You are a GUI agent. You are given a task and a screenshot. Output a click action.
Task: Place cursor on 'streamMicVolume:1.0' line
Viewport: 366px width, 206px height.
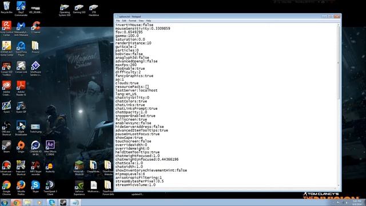click(x=136, y=185)
